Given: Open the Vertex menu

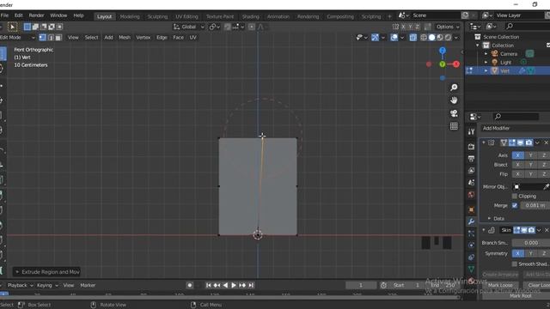Looking at the screenshot, I should tap(144, 38).
